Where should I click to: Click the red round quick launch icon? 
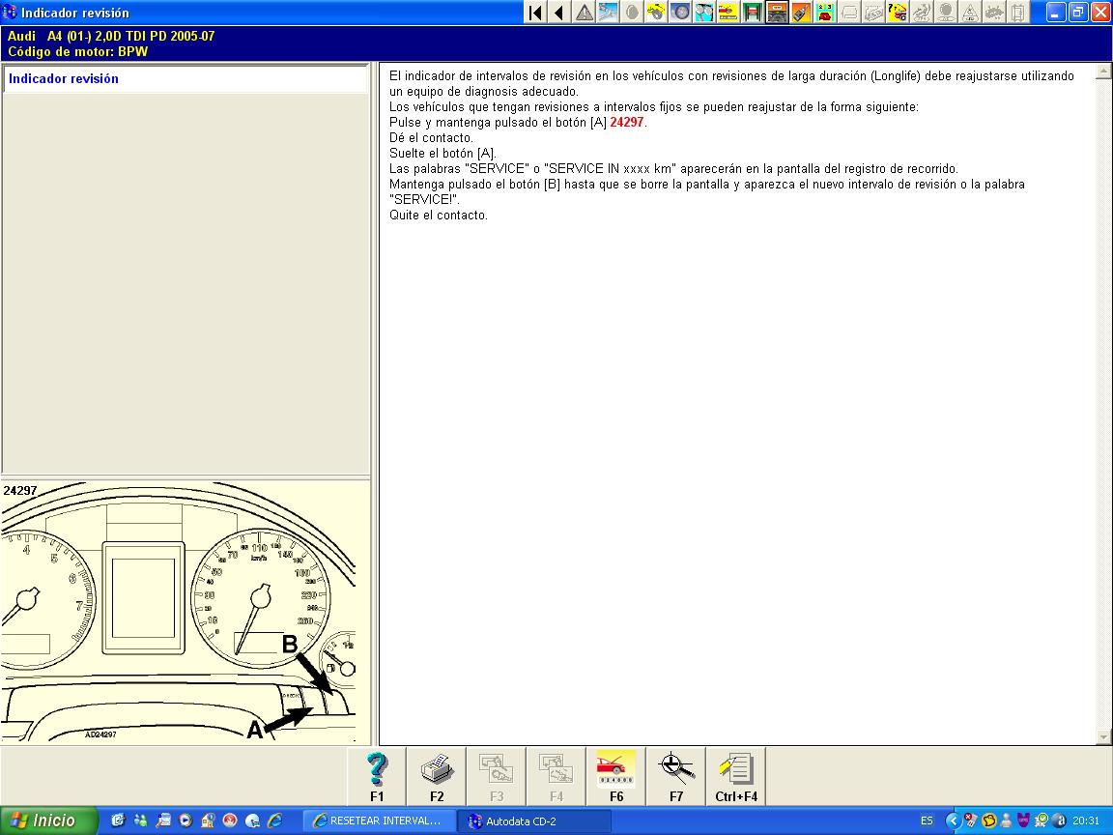coord(230,821)
